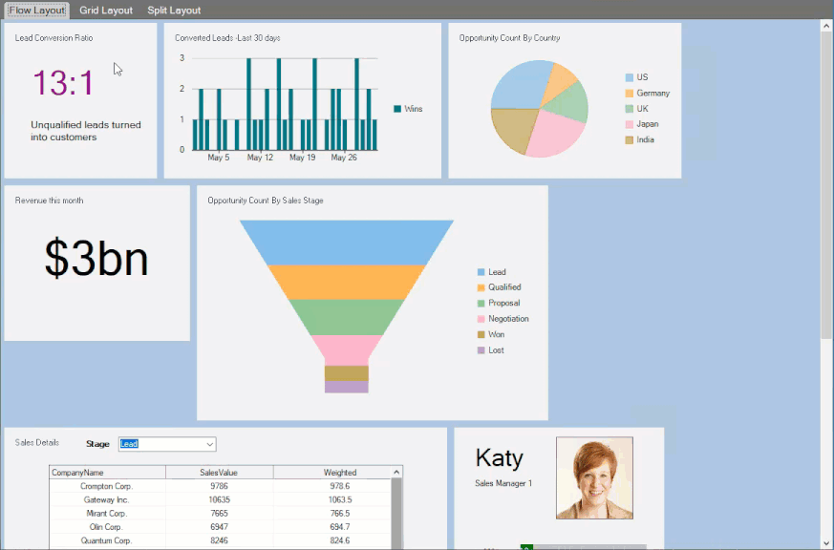Switch to the Grid Layout tab
The height and width of the screenshot is (550, 834).
click(x=106, y=11)
